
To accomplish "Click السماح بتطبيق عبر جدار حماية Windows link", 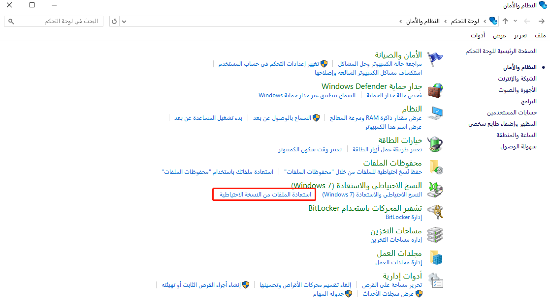I will (x=307, y=95).
